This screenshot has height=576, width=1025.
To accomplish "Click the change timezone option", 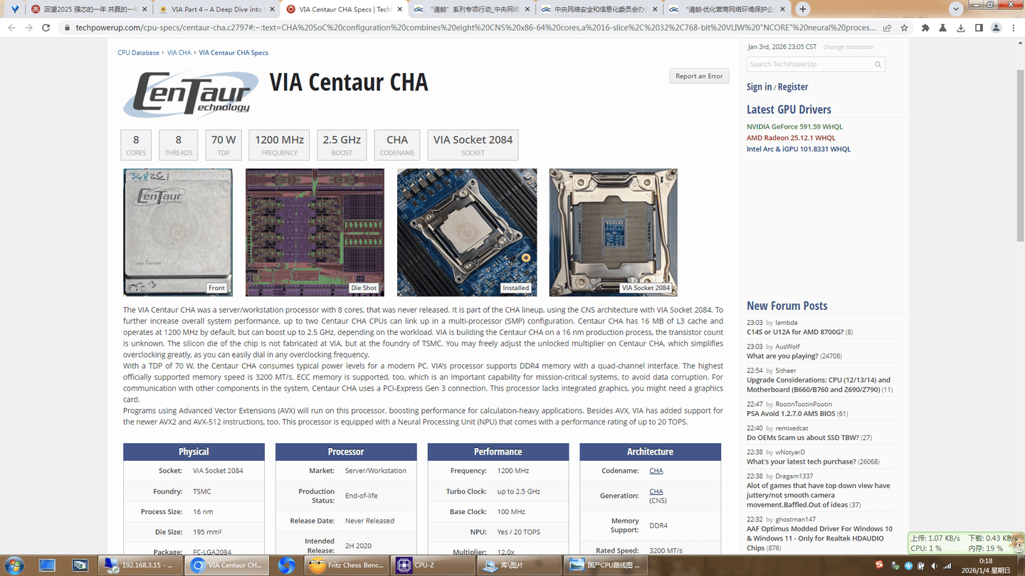I will pyautogui.click(x=848, y=47).
